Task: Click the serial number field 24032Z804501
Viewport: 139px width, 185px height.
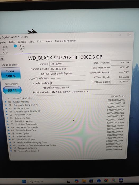Action: 67,68
